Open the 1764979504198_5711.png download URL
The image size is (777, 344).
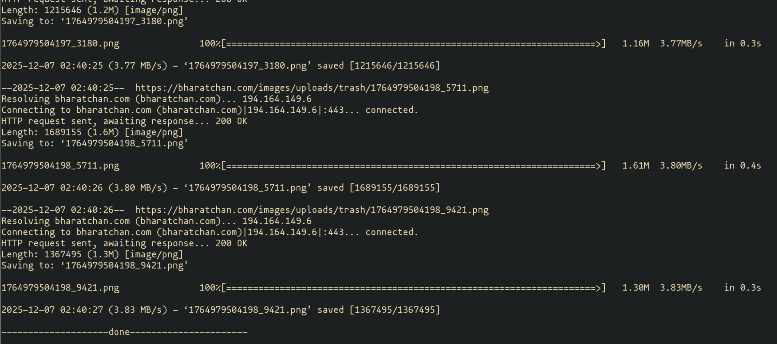[x=312, y=88]
